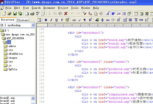Toggle Line Numbers display button

(x=124, y=13)
